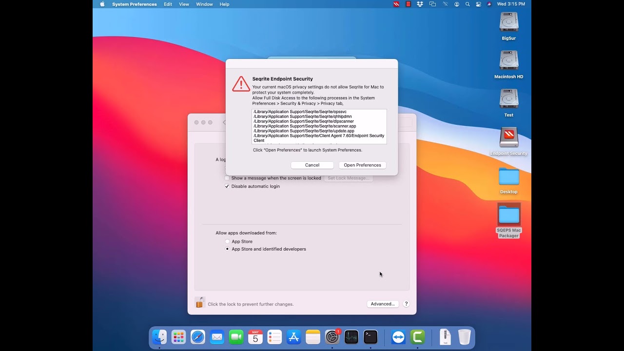Click the Set Lock Message button
624x351 pixels.
[348, 178]
